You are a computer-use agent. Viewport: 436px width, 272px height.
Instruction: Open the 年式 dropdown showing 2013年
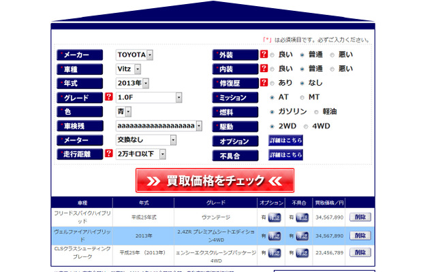pos(132,83)
